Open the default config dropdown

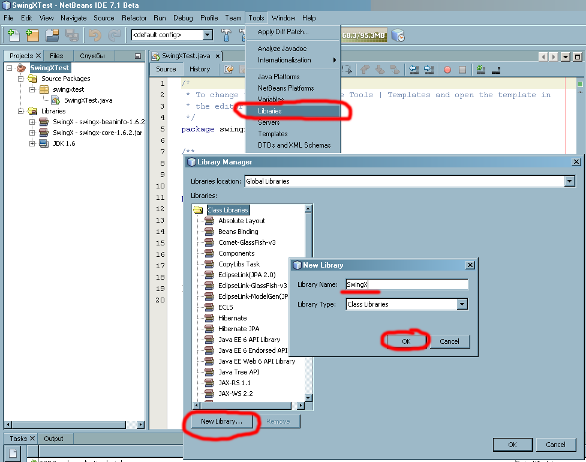coord(208,35)
